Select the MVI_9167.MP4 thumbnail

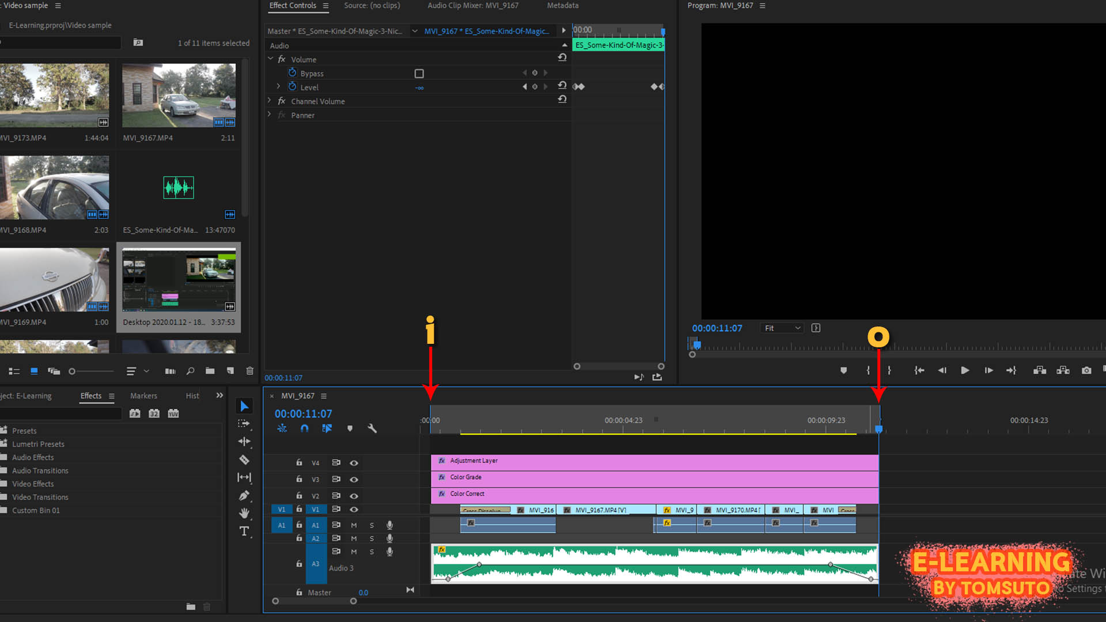pyautogui.click(x=179, y=96)
